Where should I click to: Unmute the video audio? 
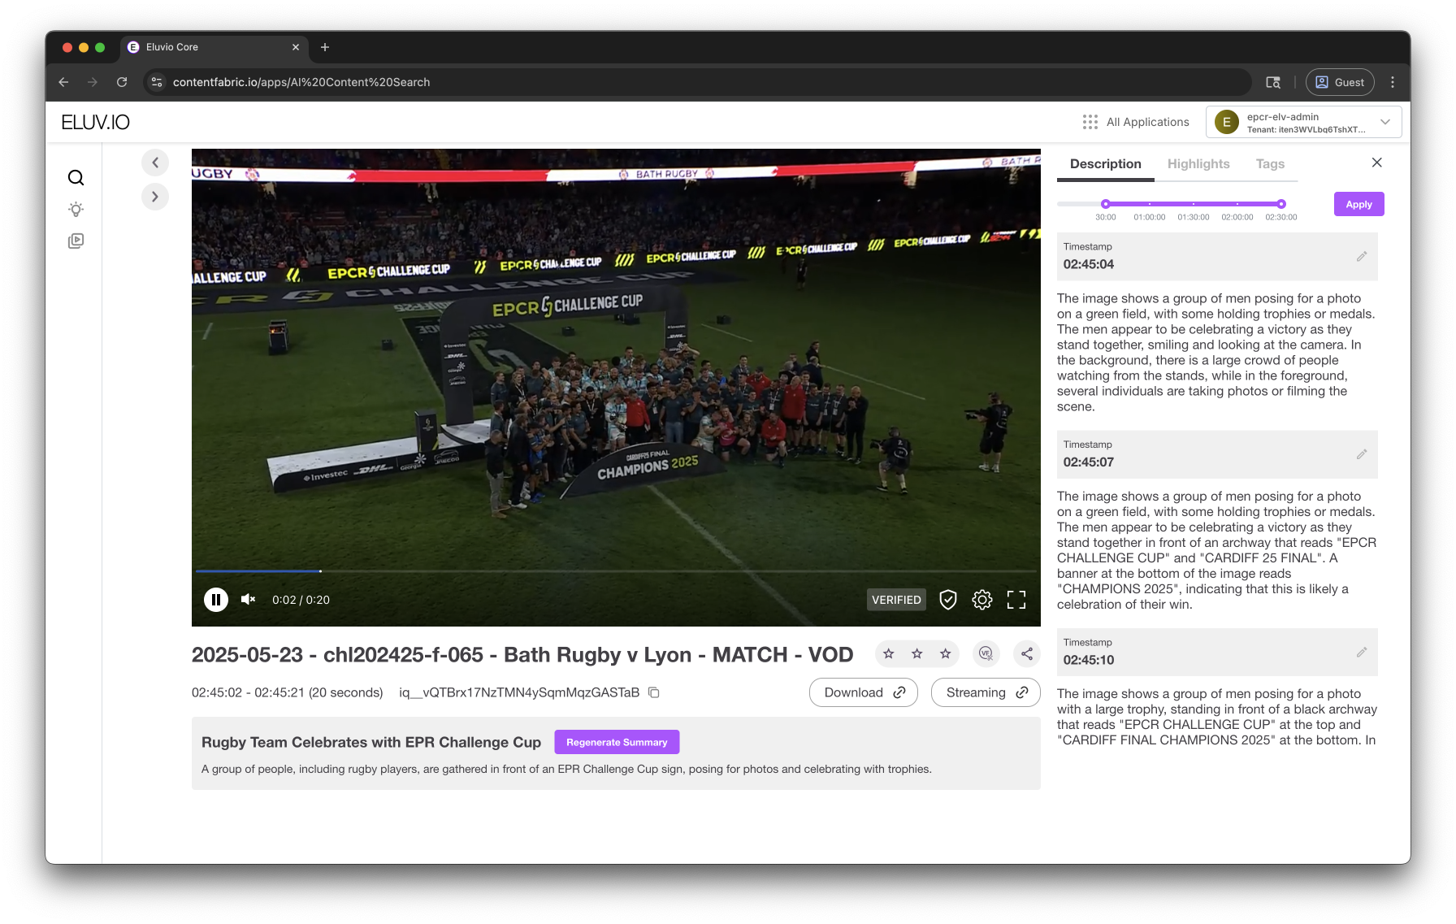(x=249, y=600)
